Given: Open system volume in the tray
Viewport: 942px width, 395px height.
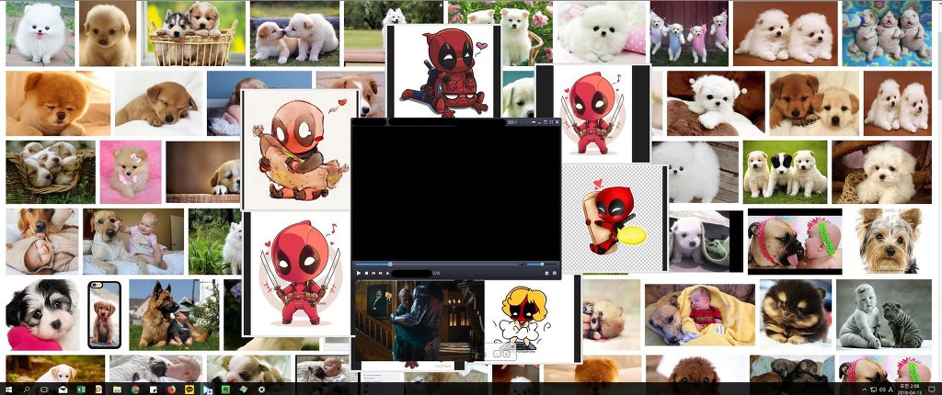Looking at the screenshot, I should click(882, 390).
